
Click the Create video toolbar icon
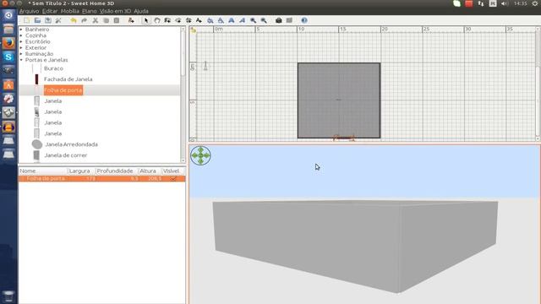[289, 20]
